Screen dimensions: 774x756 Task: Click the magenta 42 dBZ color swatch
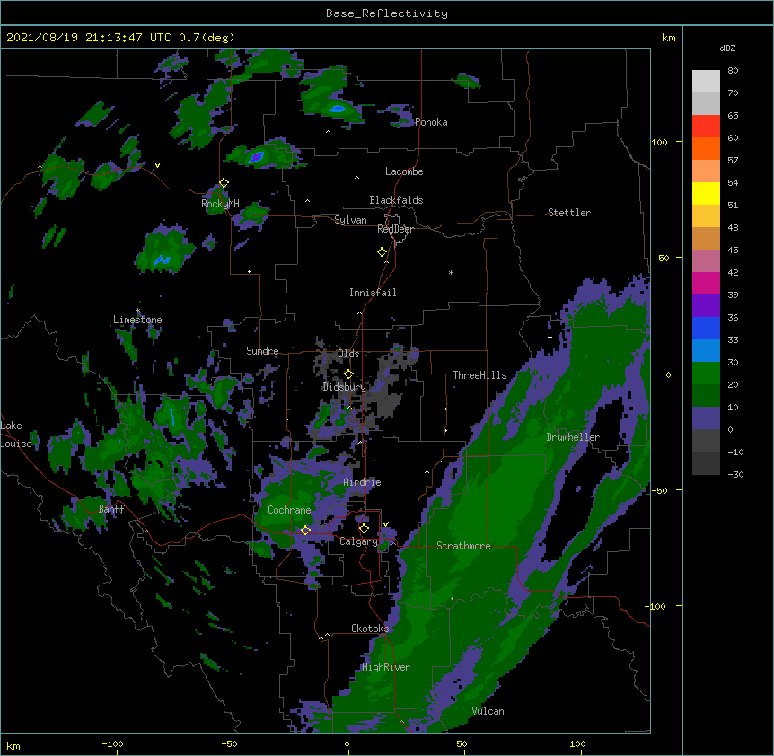(706, 283)
